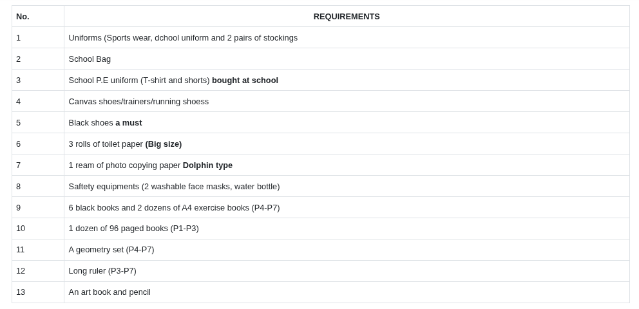Click the Long ruler (P3-P7) entry

[102, 271]
